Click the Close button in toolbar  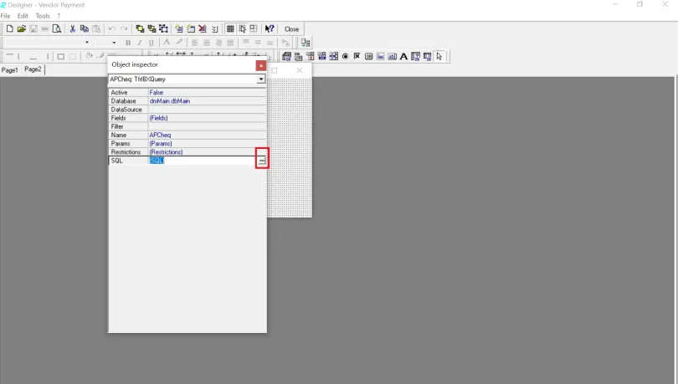click(291, 28)
